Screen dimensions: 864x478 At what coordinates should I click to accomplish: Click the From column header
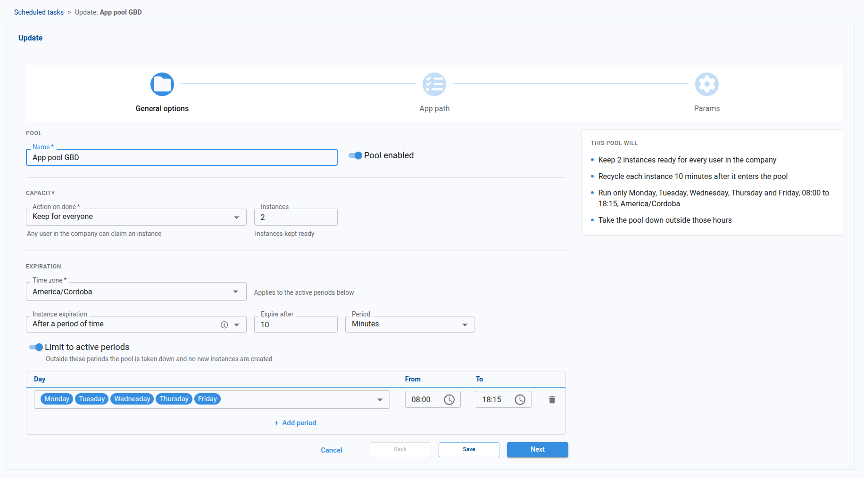[413, 379]
